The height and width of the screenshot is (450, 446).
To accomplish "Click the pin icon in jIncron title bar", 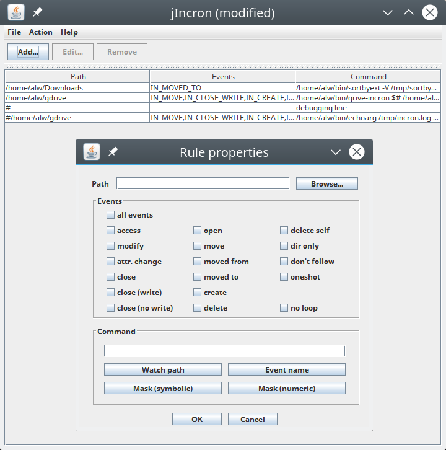I will point(37,12).
